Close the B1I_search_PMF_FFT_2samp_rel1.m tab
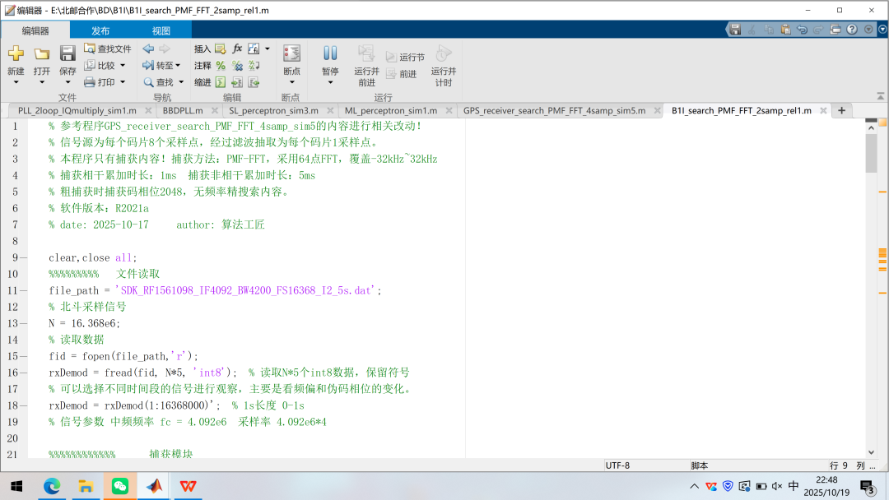Screen dimensions: 889x500 pyautogui.click(x=822, y=110)
